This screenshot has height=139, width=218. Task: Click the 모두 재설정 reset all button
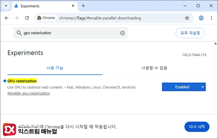tap(190, 33)
